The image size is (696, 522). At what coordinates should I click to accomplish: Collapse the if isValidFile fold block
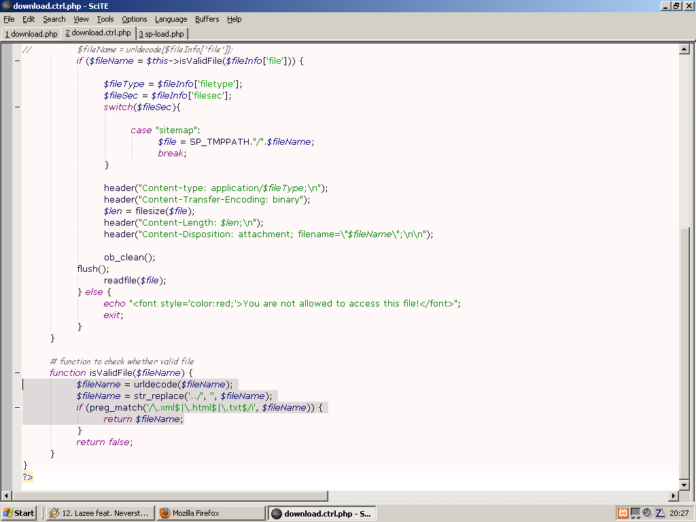(x=17, y=60)
